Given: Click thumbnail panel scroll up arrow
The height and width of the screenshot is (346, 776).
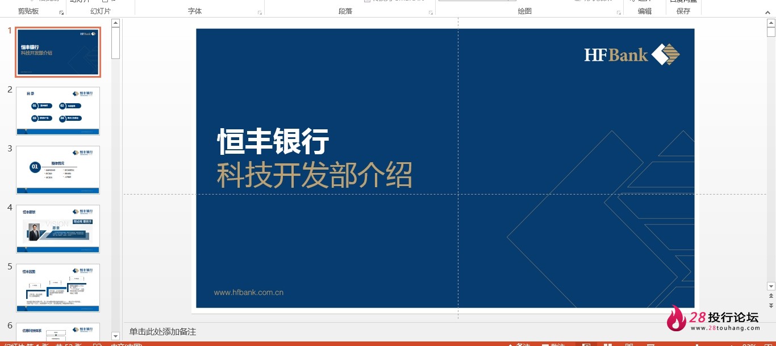Looking at the screenshot, I should pyautogui.click(x=116, y=23).
